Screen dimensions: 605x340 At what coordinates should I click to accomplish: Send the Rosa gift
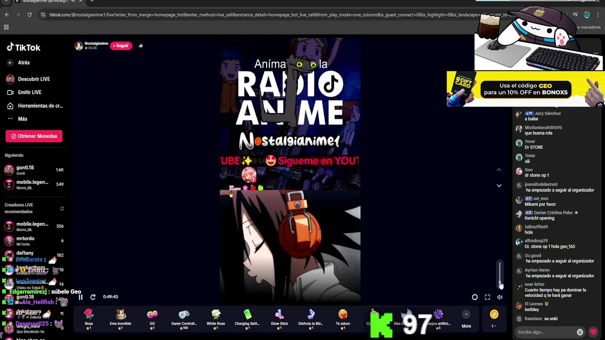(x=89, y=319)
